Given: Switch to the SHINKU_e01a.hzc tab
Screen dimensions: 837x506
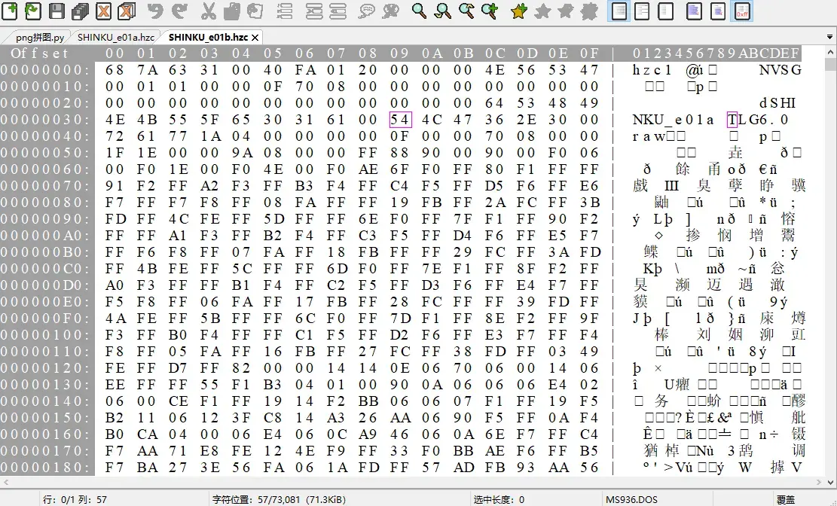Looking at the screenshot, I should coord(116,38).
